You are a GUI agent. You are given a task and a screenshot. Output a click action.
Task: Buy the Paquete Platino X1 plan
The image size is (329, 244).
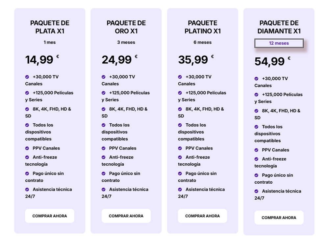(202, 216)
